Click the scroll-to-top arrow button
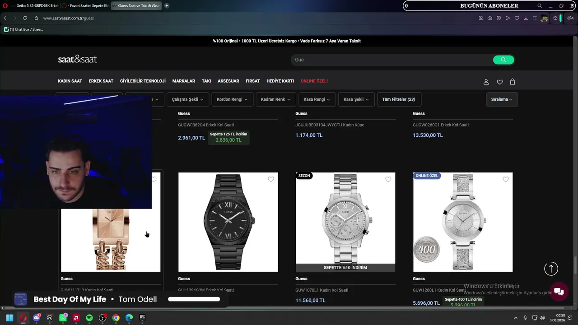This screenshot has height=325, width=578. 551,269
